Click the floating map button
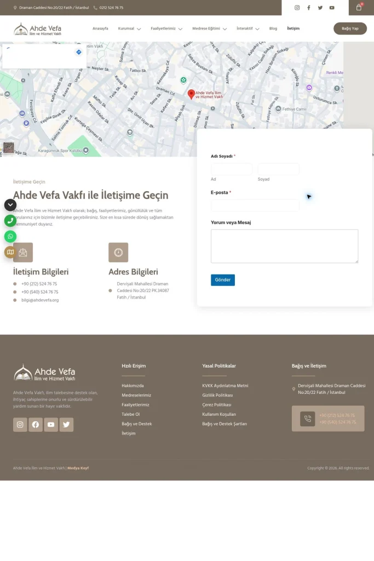This screenshot has width=374, height=561. click(x=10, y=252)
